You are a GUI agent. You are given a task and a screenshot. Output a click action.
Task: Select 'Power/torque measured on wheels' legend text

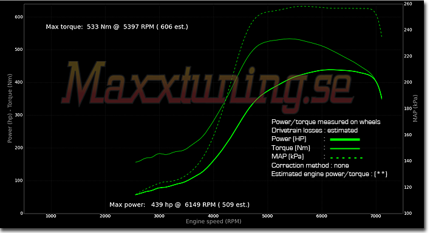tap(326, 122)
